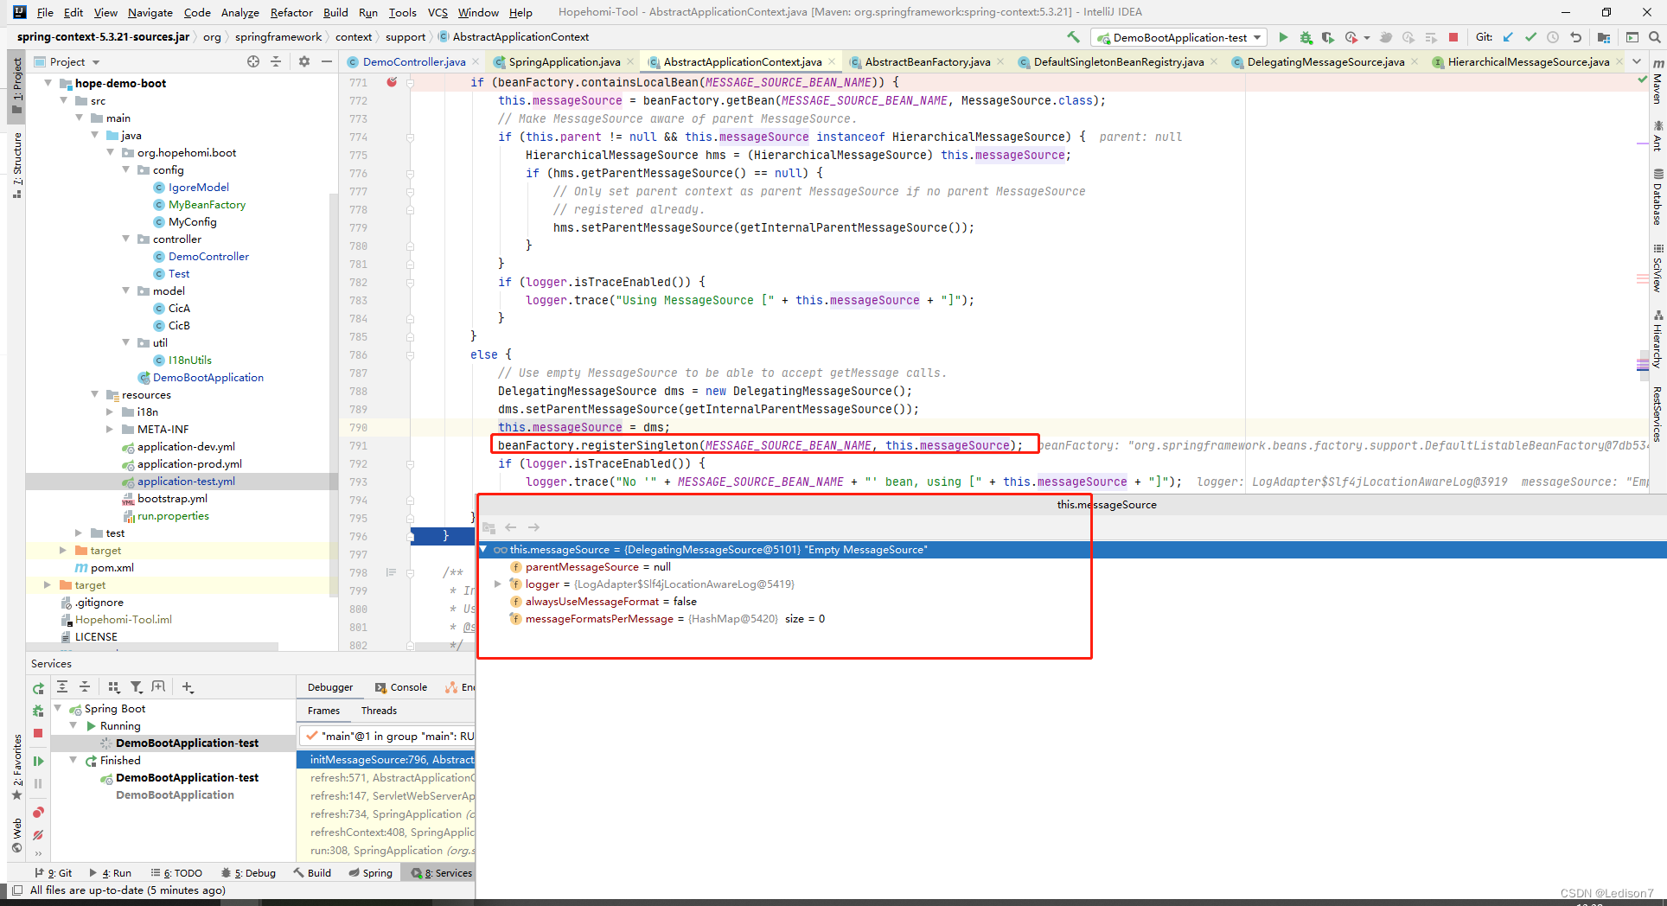
Task: Rerun in debug mode in the Services toolbar
Action: coord(38,711)
